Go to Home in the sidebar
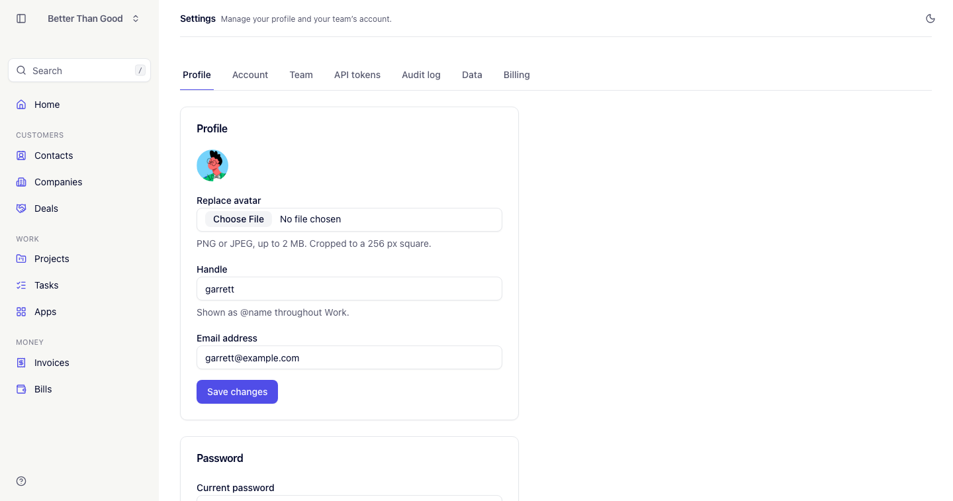The image size is (953, 501). [79, 105]
